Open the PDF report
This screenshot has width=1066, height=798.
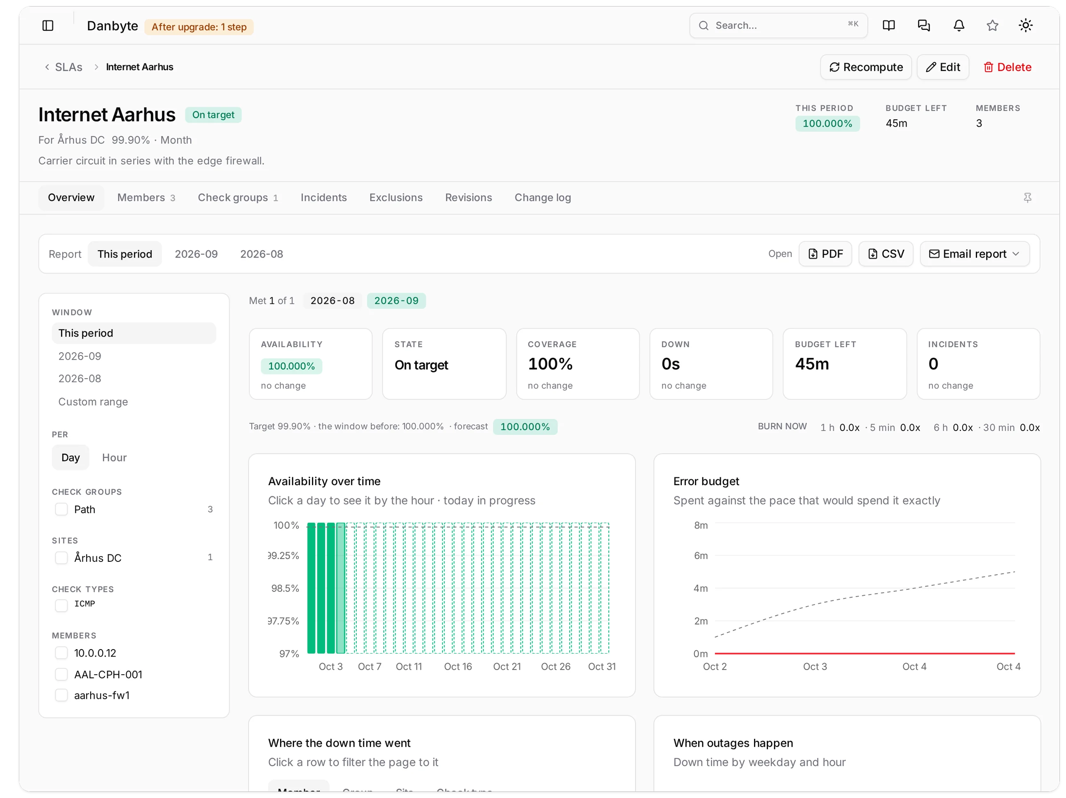tap(825, 254)
